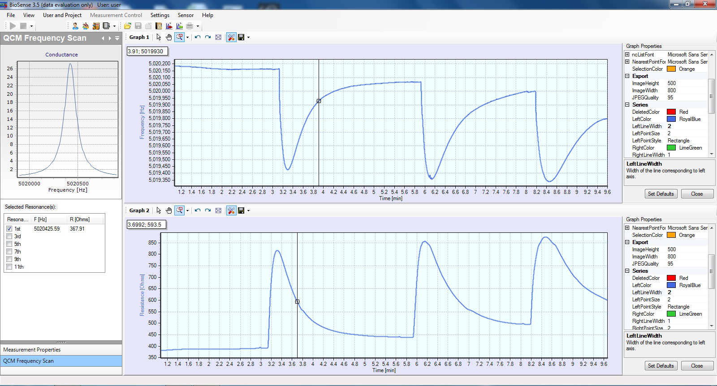Screen dimensions: 717x386
Task: Open the Sensor menu
Action: tap(186, 15)
